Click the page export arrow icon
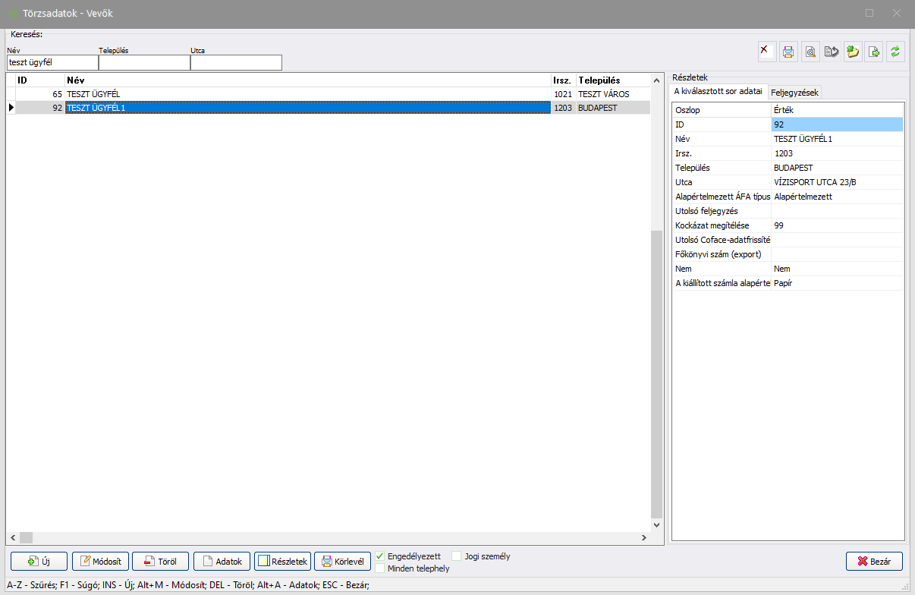Viewport: 915px width, 595px height. pyautogui.click(x=874, y=52)
